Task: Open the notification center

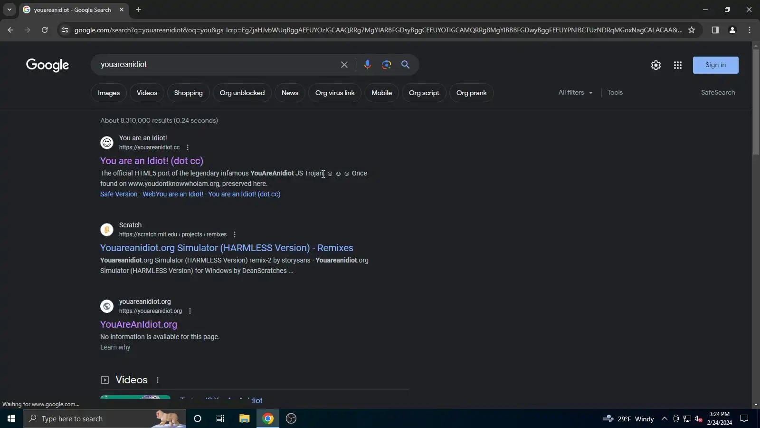Action: point(745,418)
